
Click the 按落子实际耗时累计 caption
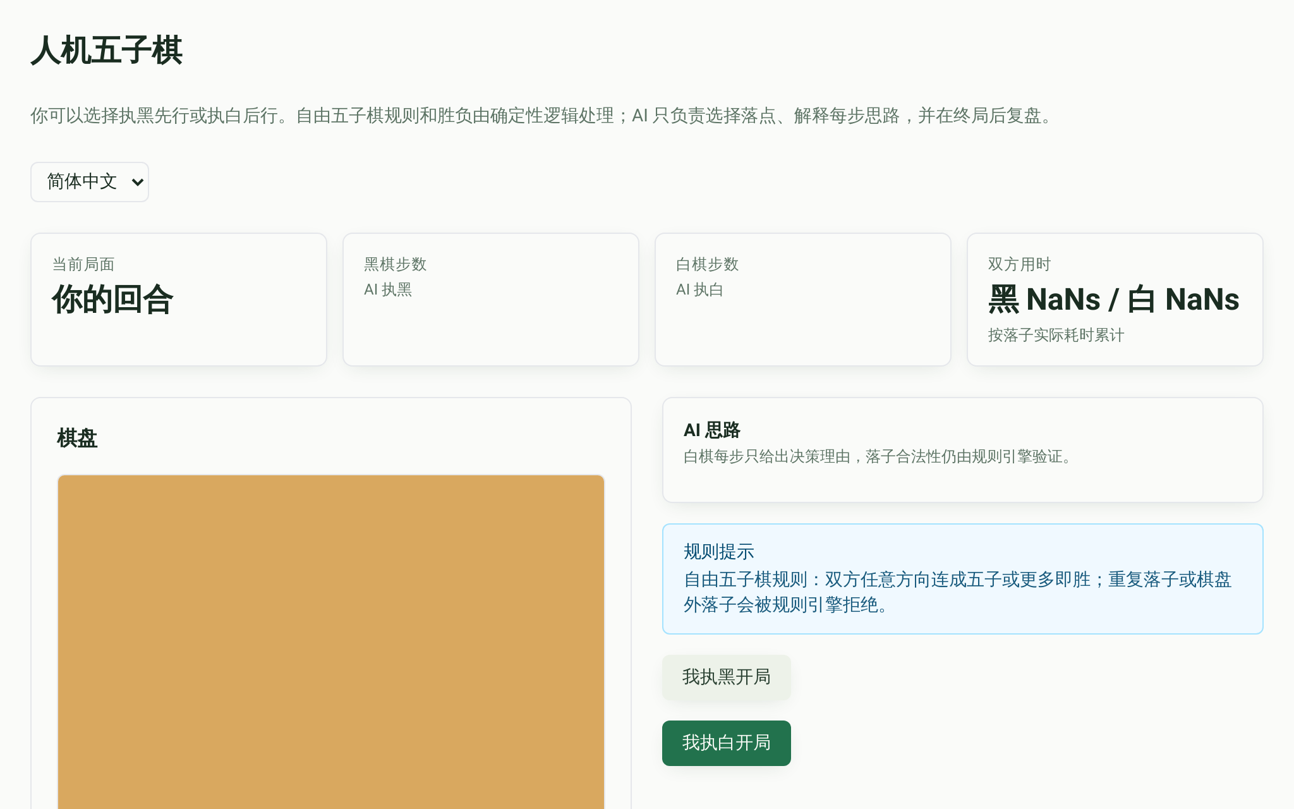pos(1056,335)
